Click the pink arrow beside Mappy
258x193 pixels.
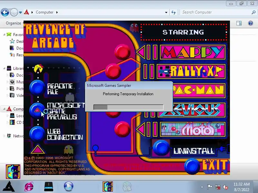click(x=141, y=52)
